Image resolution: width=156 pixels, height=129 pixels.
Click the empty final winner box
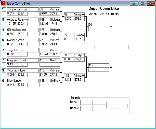click(111, 47)
